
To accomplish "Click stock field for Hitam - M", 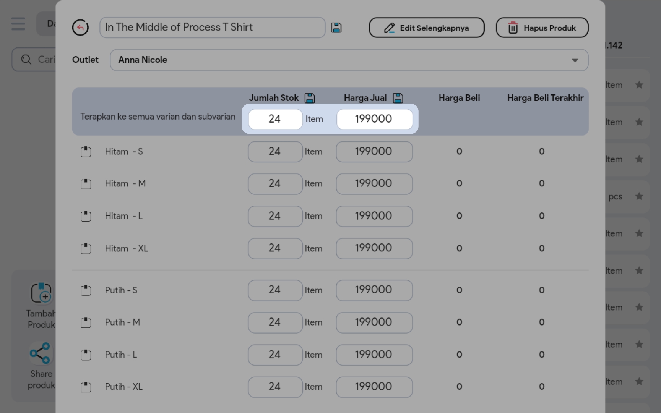I will pos(275,184).
